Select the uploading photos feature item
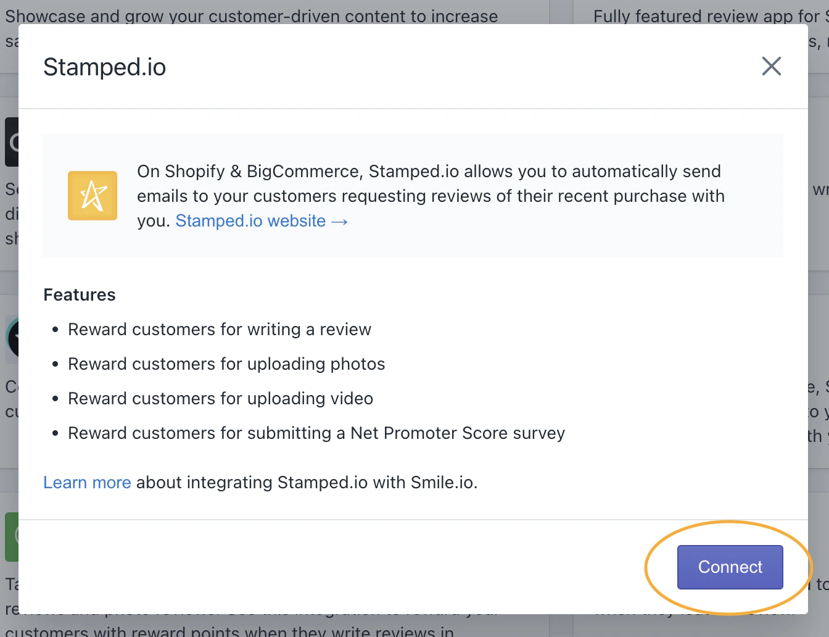 [226, 364]
